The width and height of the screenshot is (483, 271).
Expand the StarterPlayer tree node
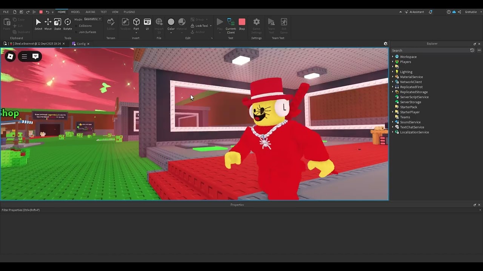click(392, 112)
